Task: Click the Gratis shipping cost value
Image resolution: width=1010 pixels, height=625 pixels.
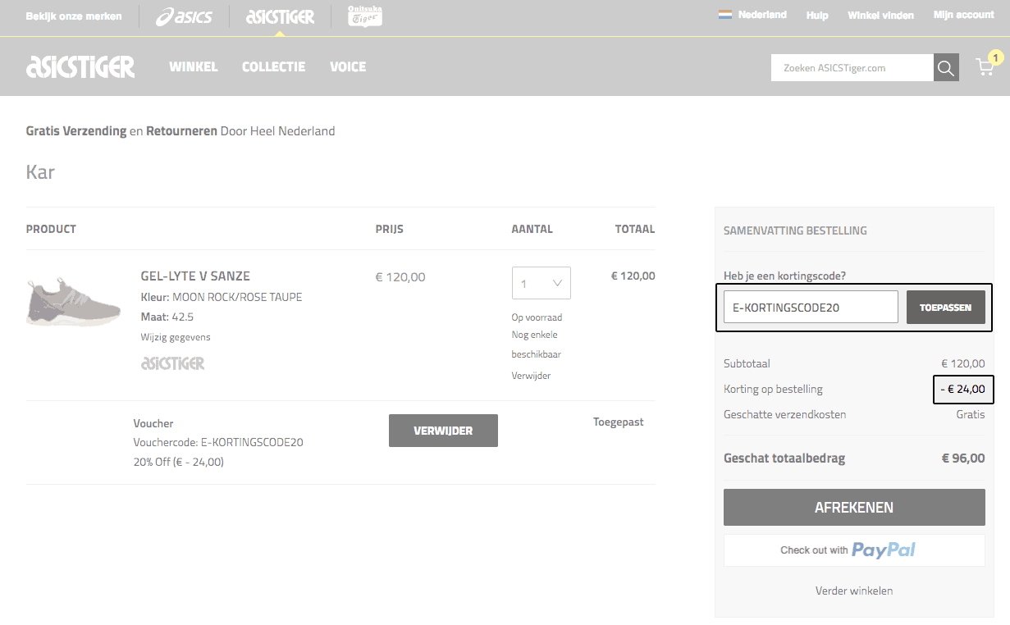Action: click(x=971, y=415)
